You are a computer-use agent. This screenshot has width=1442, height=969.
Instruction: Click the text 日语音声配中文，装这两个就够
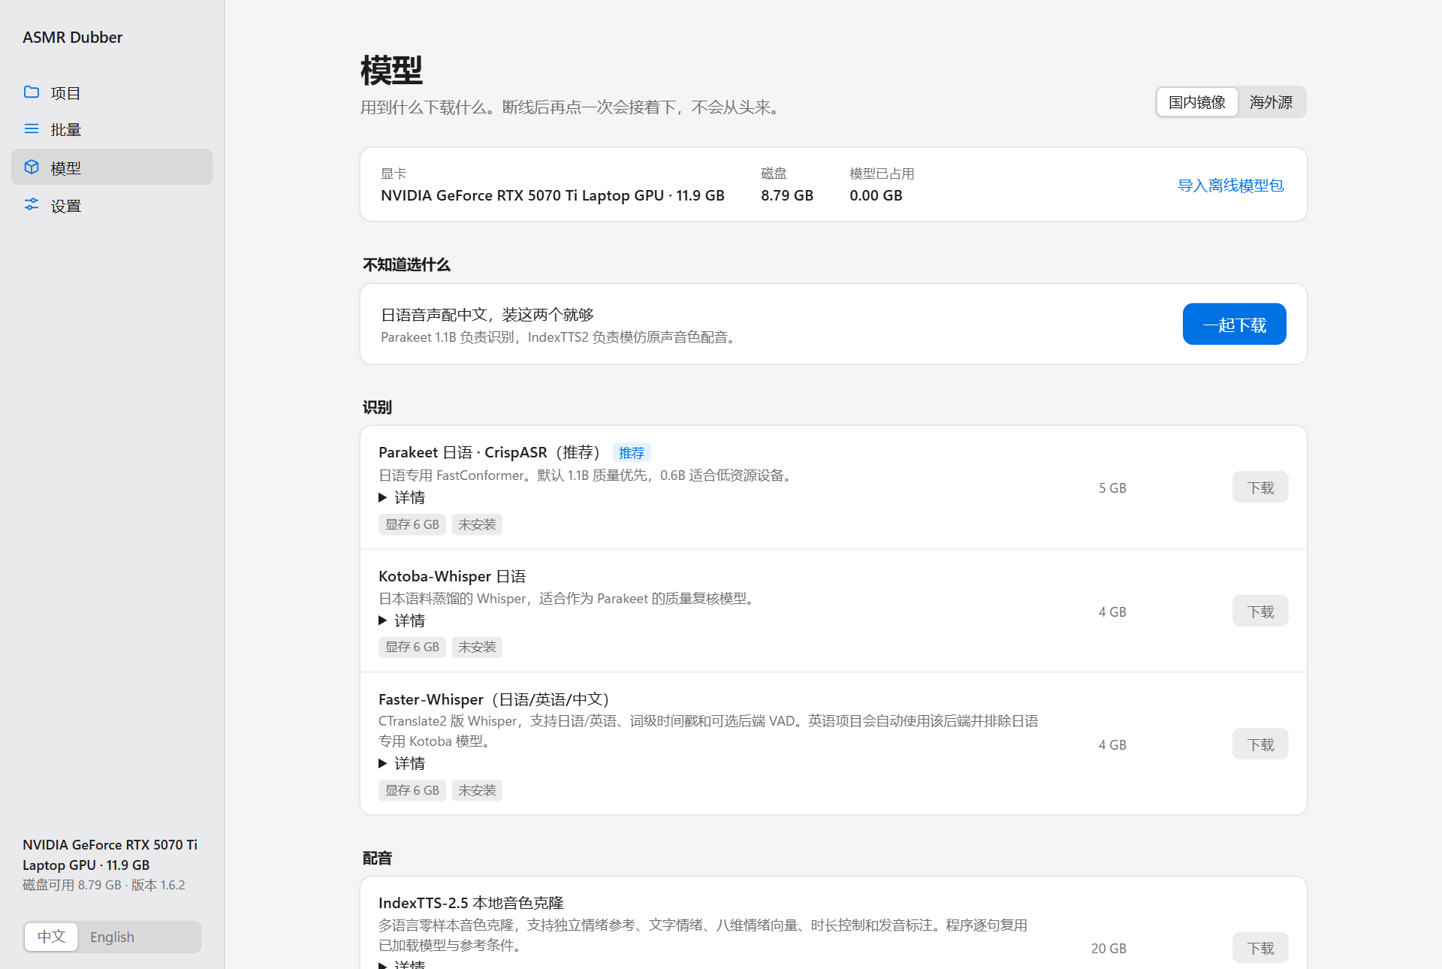487,315
